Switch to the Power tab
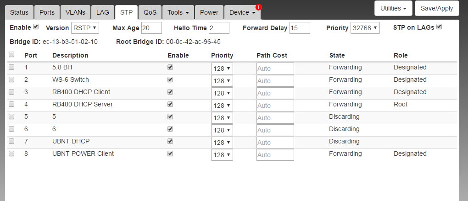Screen dimensions: 468x201 210,12
